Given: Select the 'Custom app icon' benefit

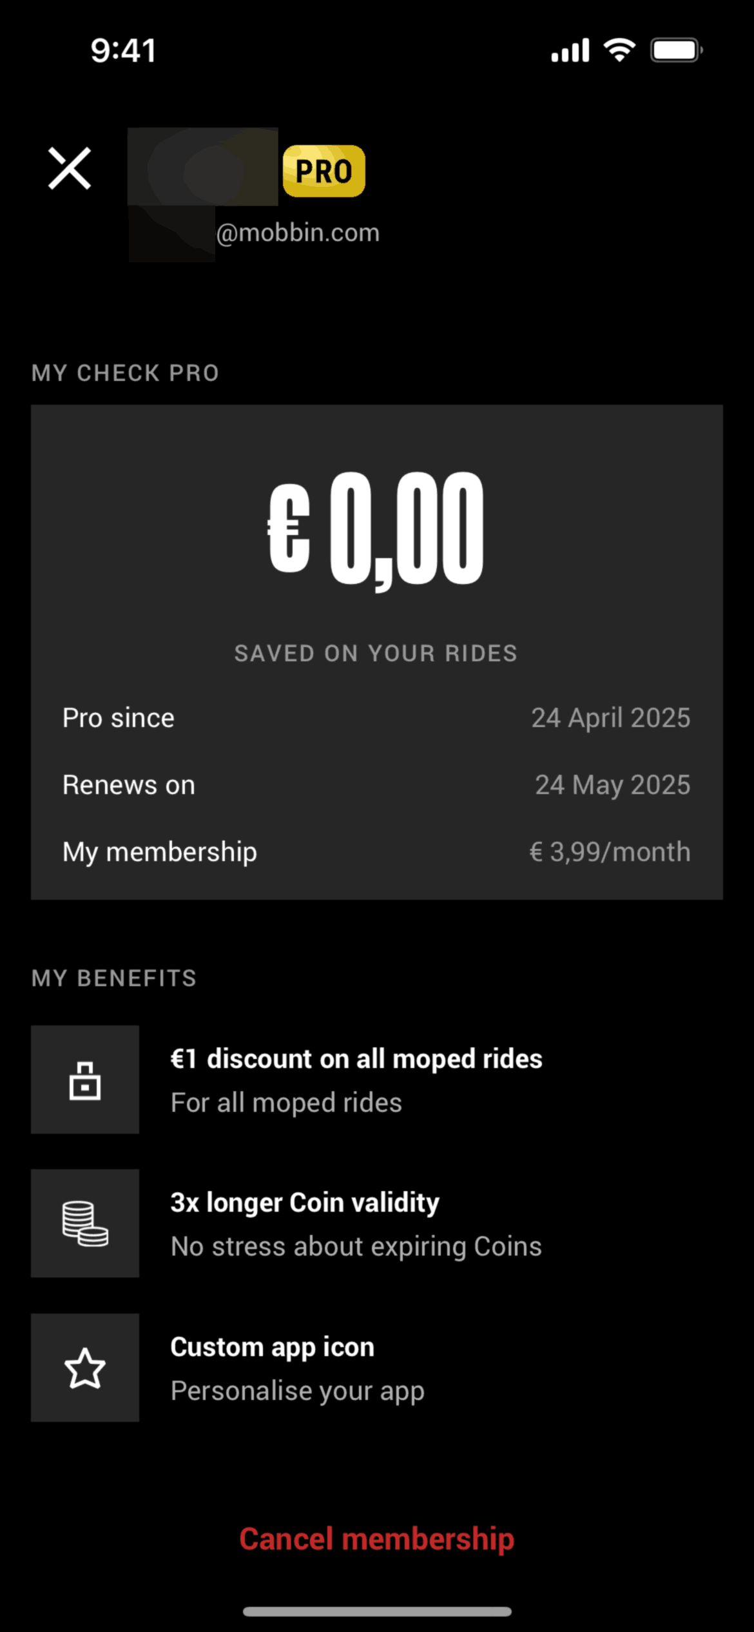Looking at the screenshot, I should [272, 1347].
